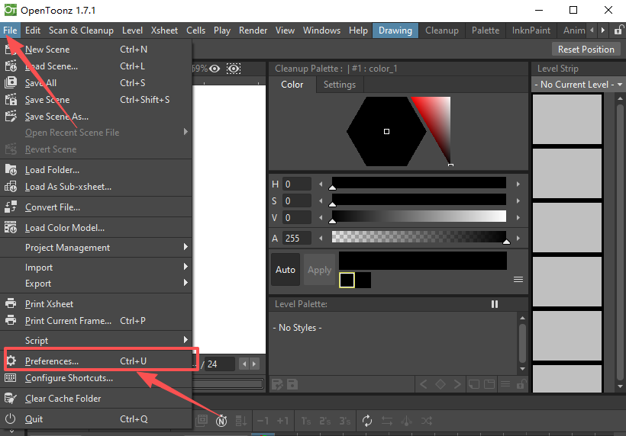Select Quit from the File menu
626x436 pixels.
[96, 419]
